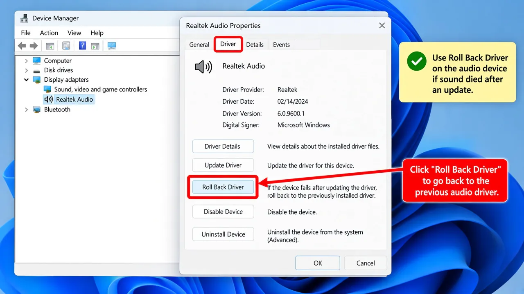Click the blue Help question mark icon
Viewport: 524px width, 294px height.
tap(82, 46)
